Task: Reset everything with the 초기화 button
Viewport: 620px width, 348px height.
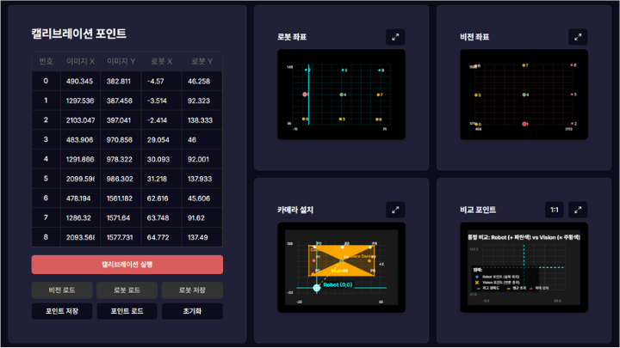Action: (x=191, y=311)
